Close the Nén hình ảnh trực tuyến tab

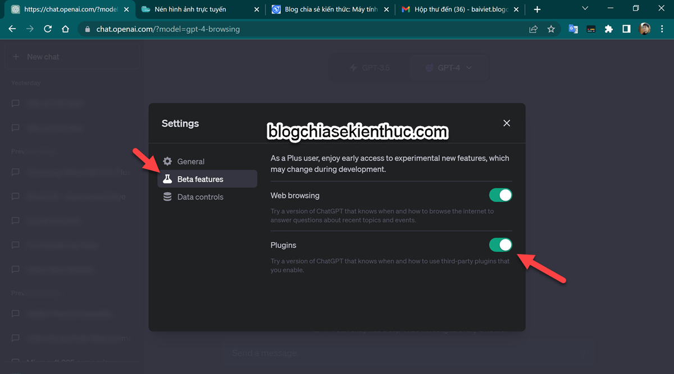[257, 10]
